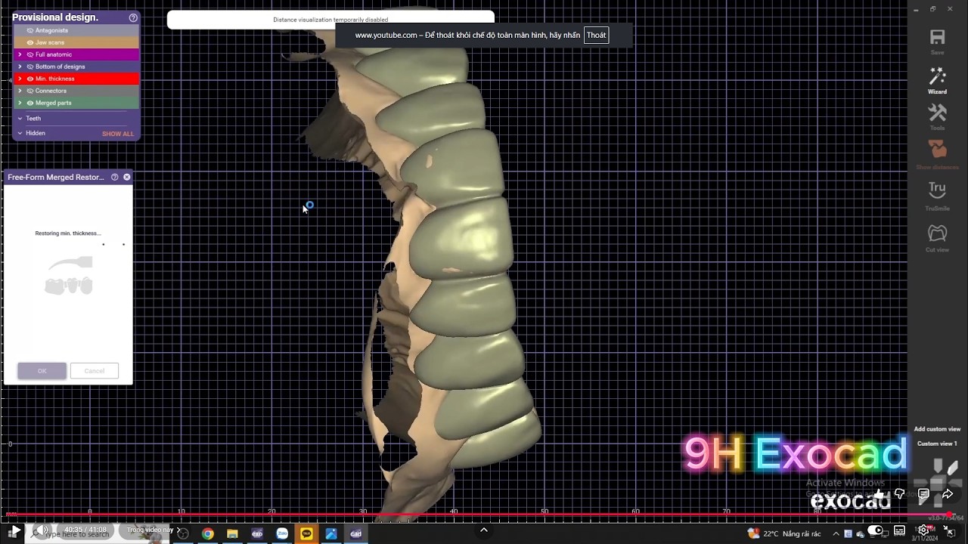968x544 pixels.
Task: Hide the Merged parts layer
Action: point(30,103)
